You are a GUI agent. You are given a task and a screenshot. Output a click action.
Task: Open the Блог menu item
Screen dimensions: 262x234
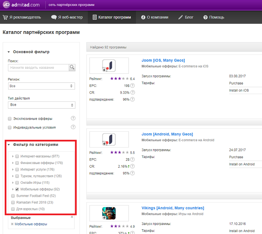[x=186, y=17]
